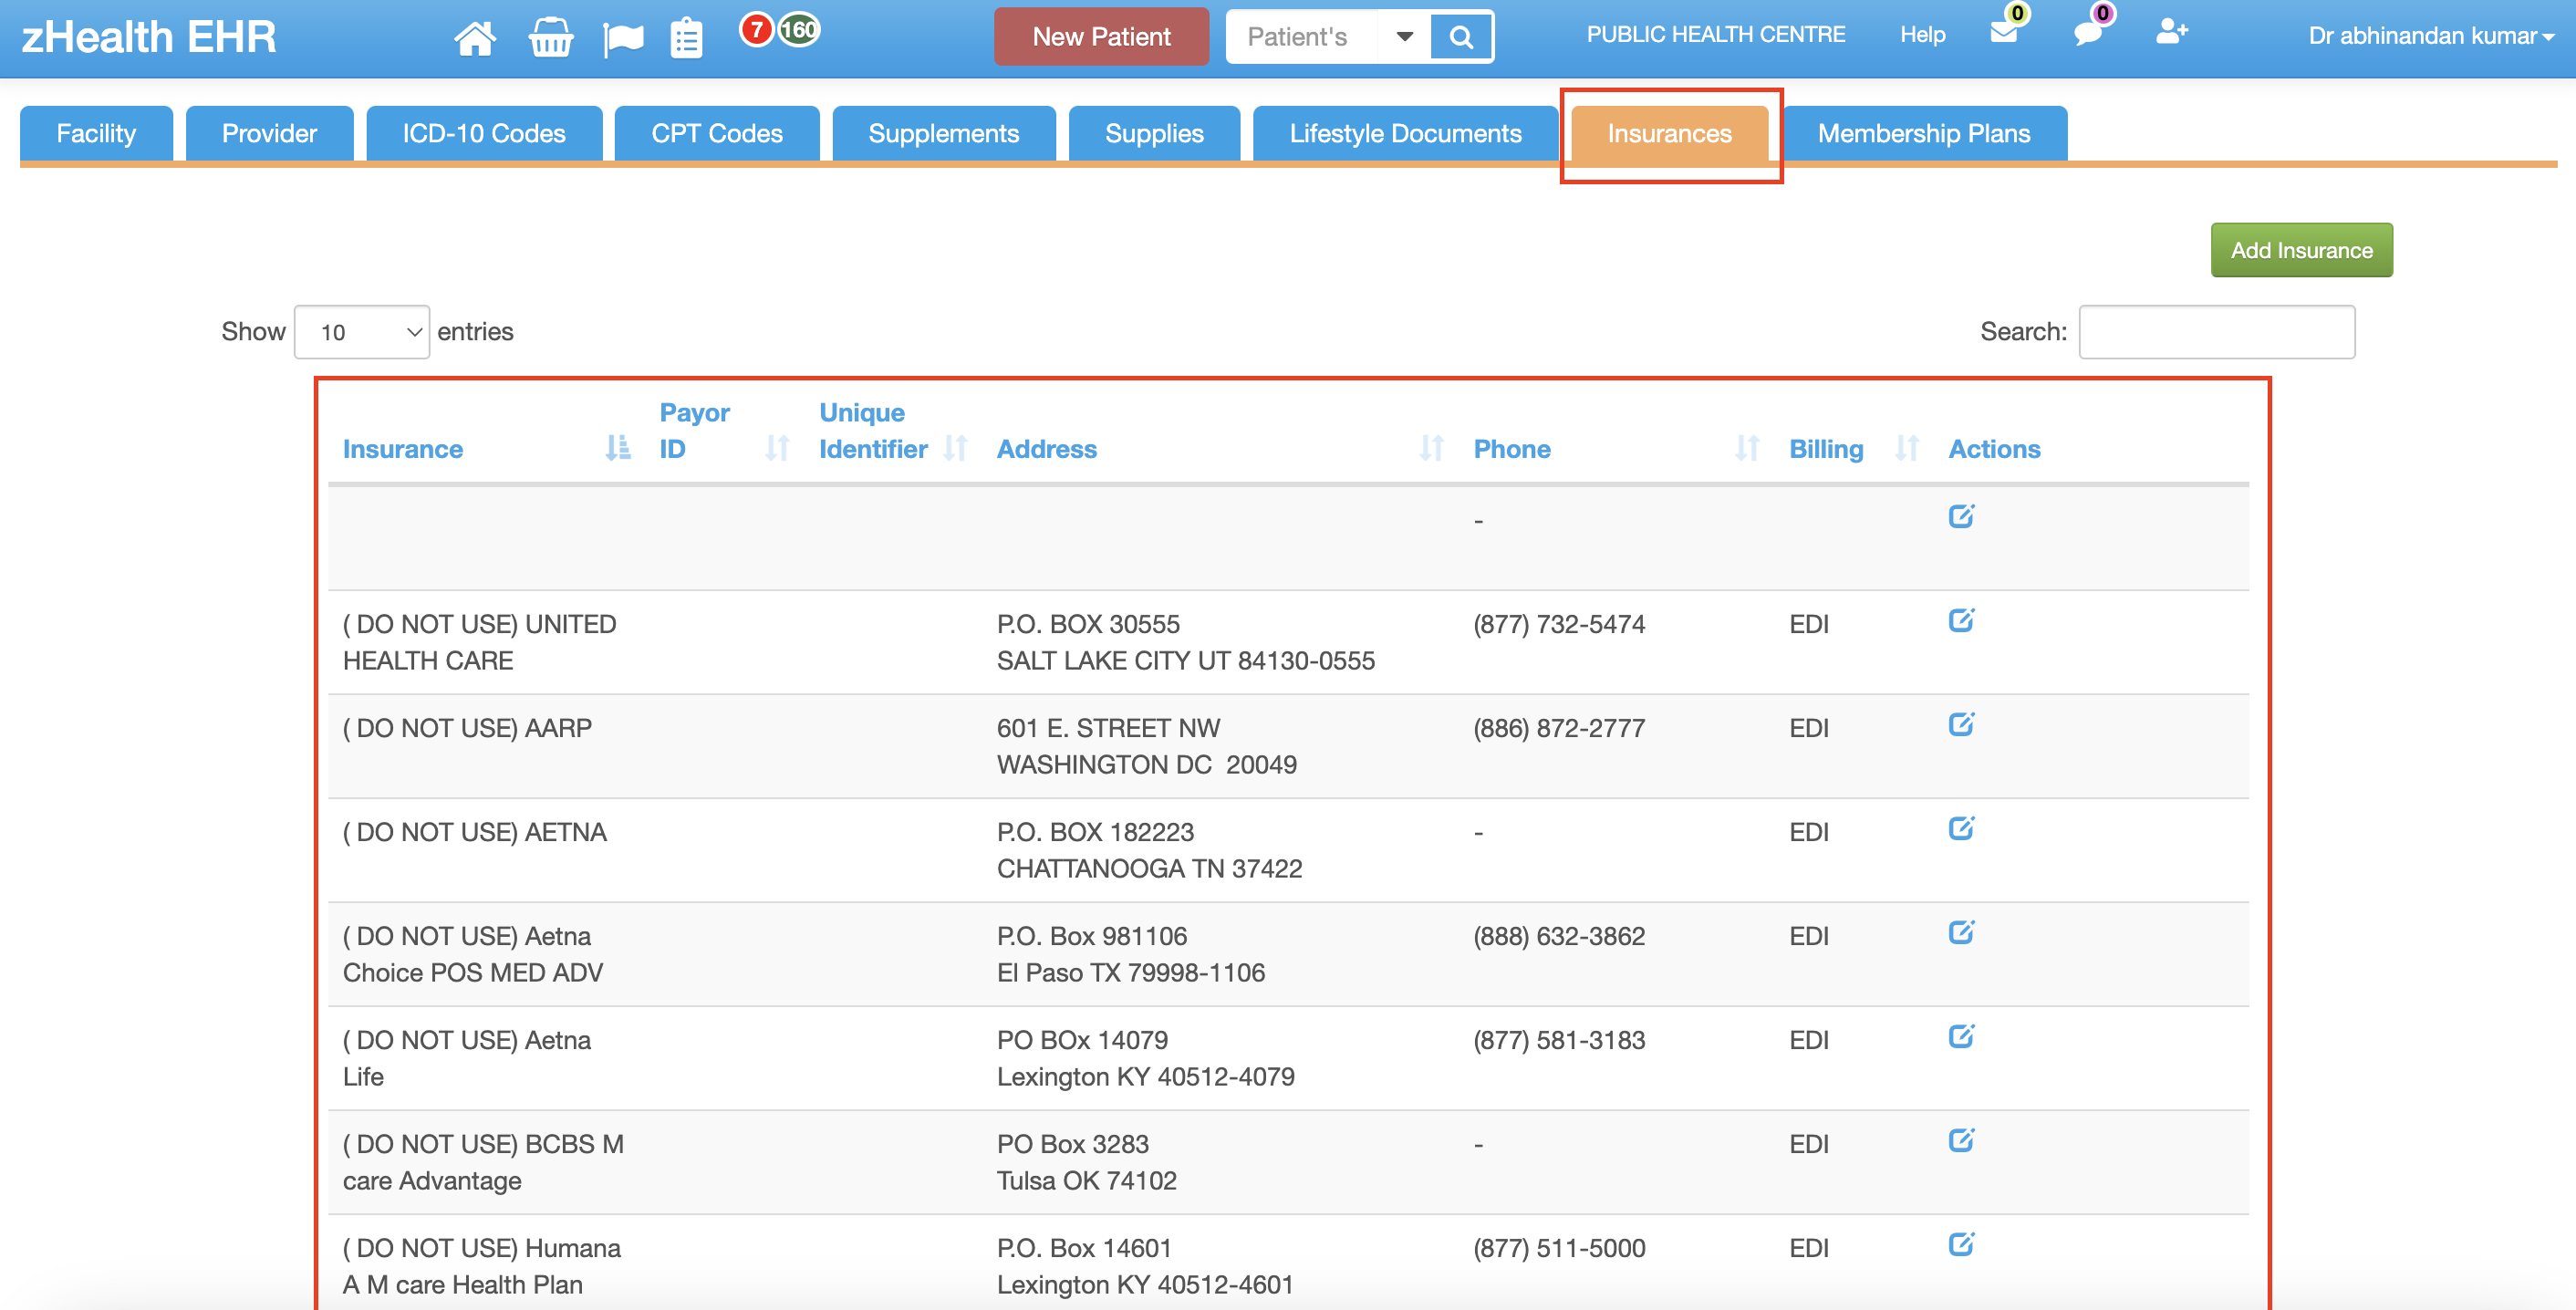The width and height of the screenshot is (2576, 1310).
Task: Select address P.O. Box 981106
Action: point(1092,936)
